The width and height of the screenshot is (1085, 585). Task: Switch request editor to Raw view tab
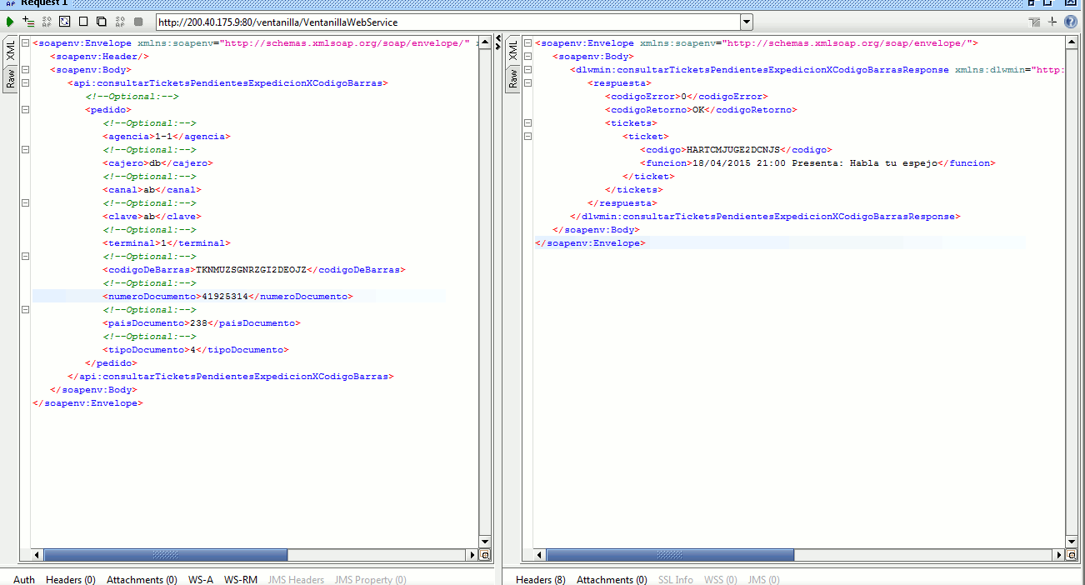[11, 78]
